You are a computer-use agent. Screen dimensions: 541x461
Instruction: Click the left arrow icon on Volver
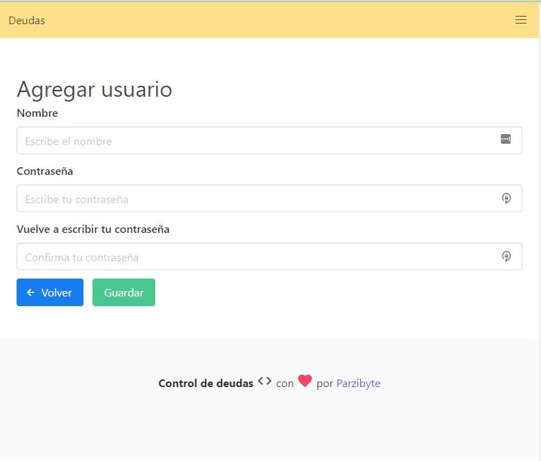pyautogui.click(x=30, y=292)
